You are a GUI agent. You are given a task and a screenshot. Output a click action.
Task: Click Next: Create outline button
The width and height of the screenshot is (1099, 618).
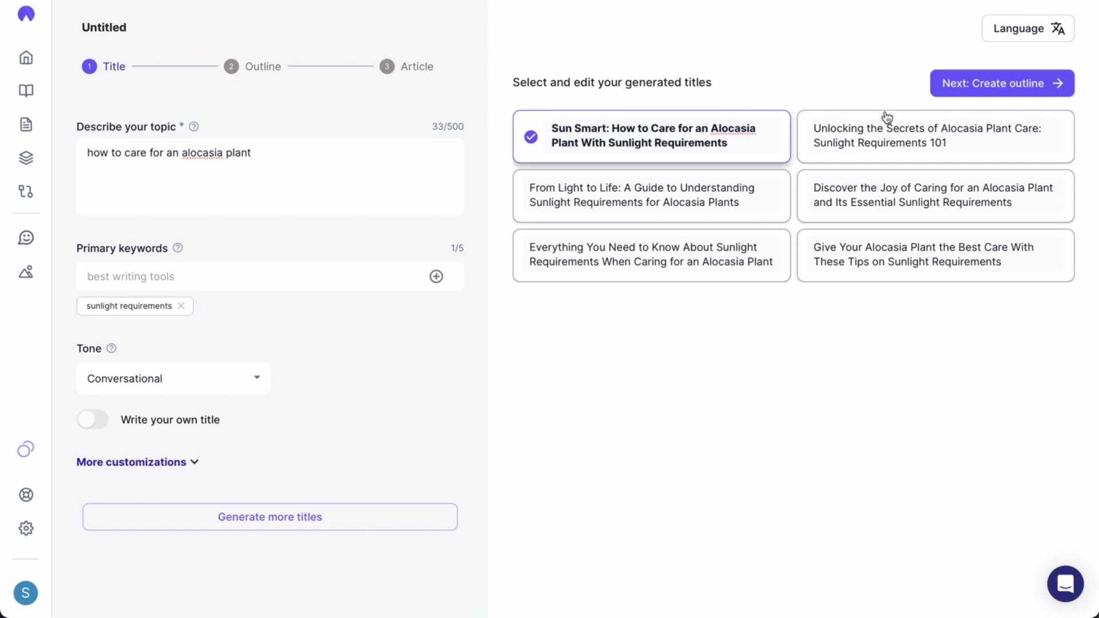click(1002, 84)
